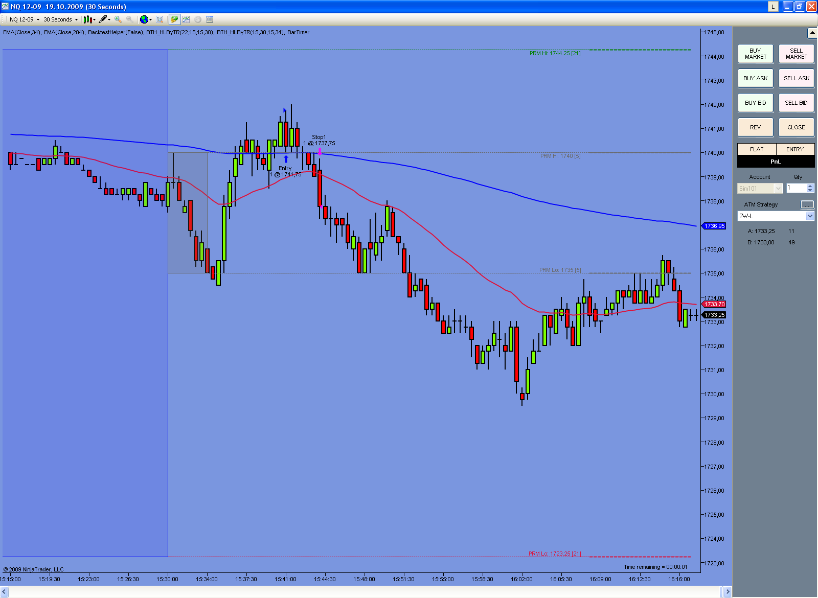
Task: Click the 'PRM Hi: 1740 [5]' label
Action: tap(560, 156)
